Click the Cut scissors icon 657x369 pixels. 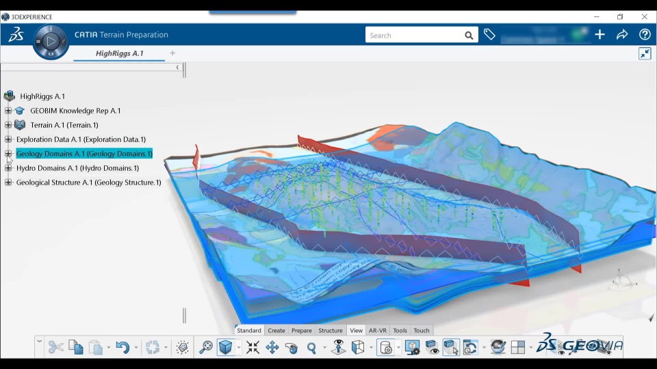tap(55, 347)
